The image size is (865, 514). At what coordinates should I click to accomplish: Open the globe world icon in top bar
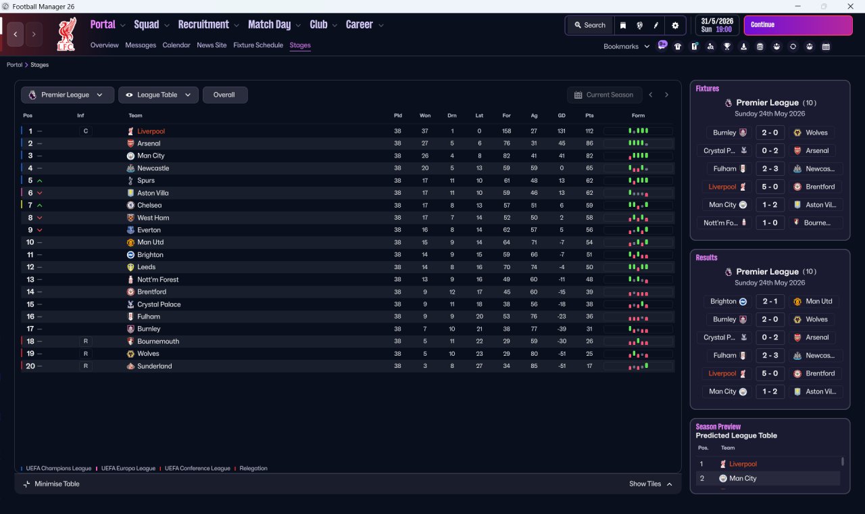pyautogui.click(x=639, y=25)
